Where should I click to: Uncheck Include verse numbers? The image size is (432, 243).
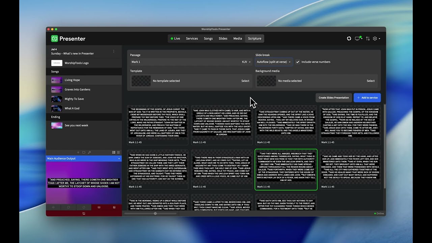point(298,62)
